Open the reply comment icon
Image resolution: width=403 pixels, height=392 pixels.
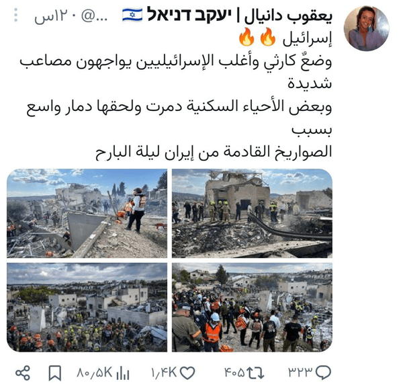tap(323, 372)
